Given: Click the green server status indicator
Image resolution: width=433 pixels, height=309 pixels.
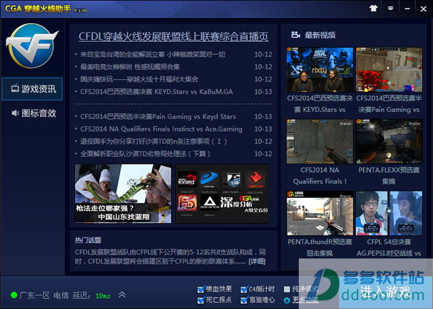Looking at the screenshot, I should (14, 295).
